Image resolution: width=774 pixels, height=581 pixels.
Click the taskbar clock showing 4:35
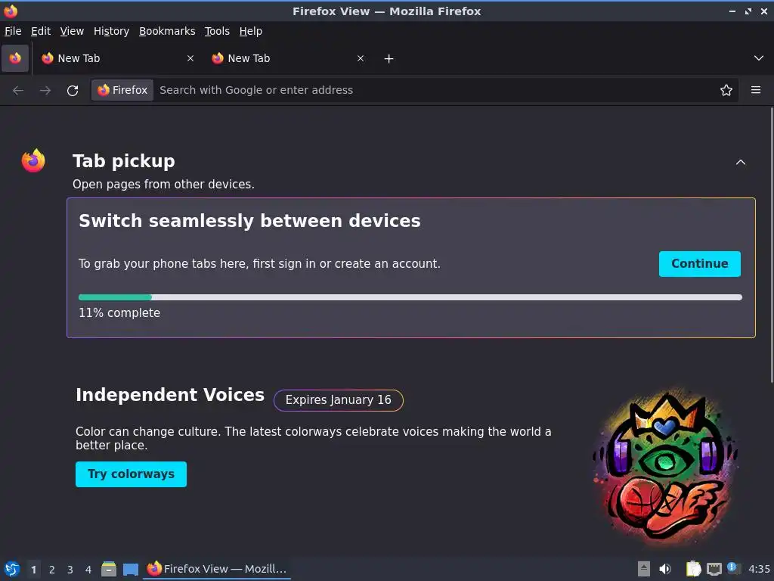click(x=759, y=569)
